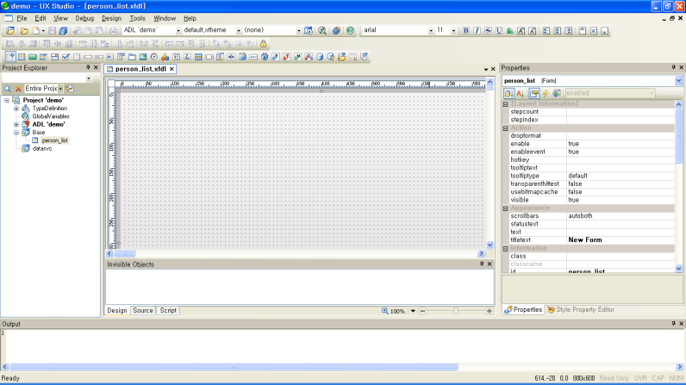
Task: Click the search magnifier in Project Explorer
Action: (8, 89)
